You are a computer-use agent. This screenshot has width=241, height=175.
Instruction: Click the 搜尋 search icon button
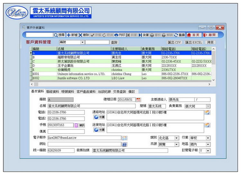pos(59,35)
